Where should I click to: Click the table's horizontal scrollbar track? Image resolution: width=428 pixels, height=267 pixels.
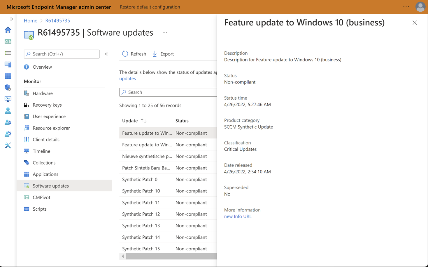tap(171, 256)
